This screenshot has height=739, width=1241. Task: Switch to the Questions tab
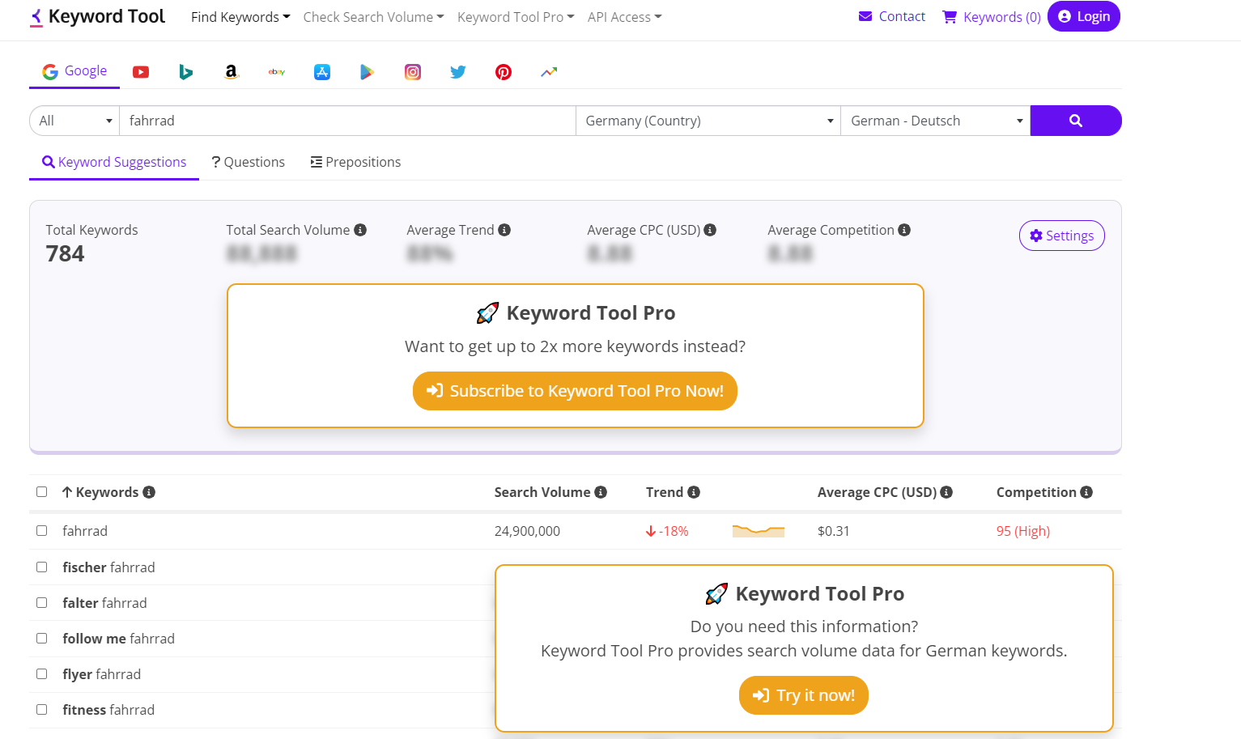coord(249,162)
